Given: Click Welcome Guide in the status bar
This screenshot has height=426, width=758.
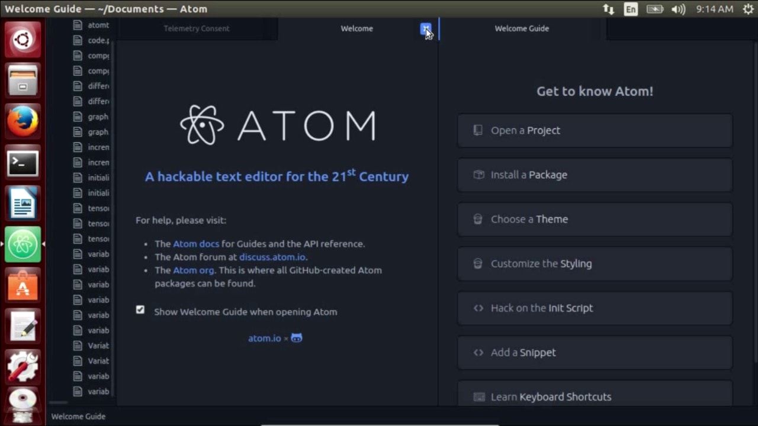Looking at the screenshot, I should (78, 417).
